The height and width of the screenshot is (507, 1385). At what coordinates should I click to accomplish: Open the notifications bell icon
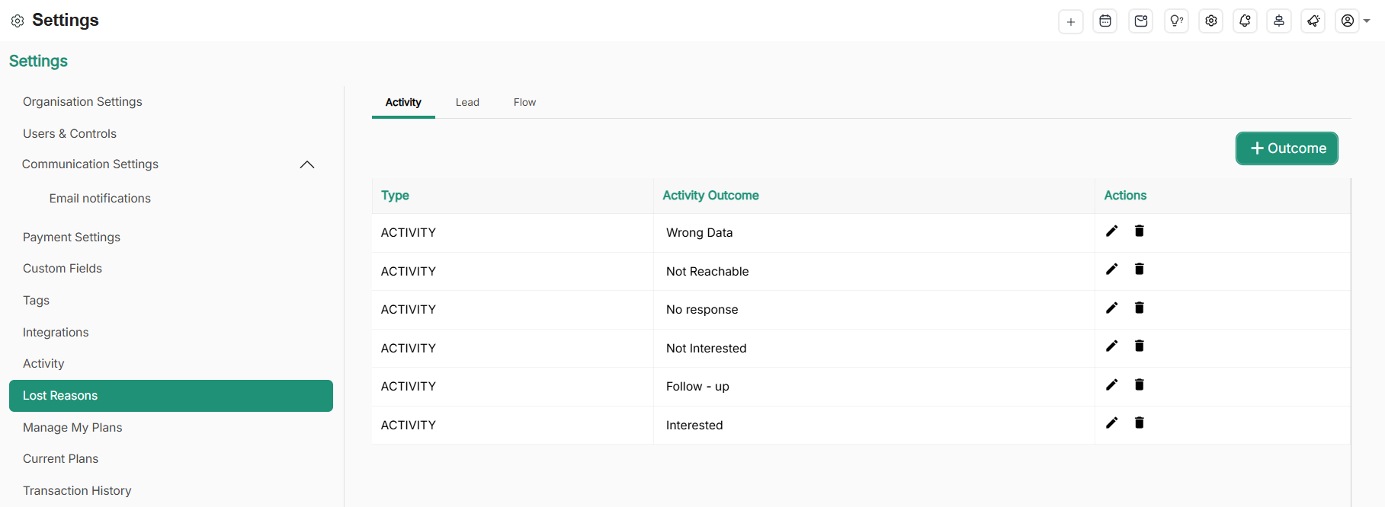[1245, 21]
